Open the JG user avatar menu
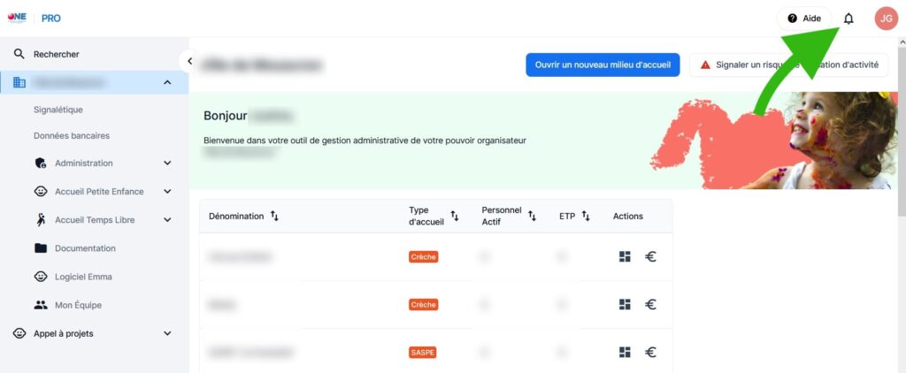The image size is (906, 373). (886, 19)
